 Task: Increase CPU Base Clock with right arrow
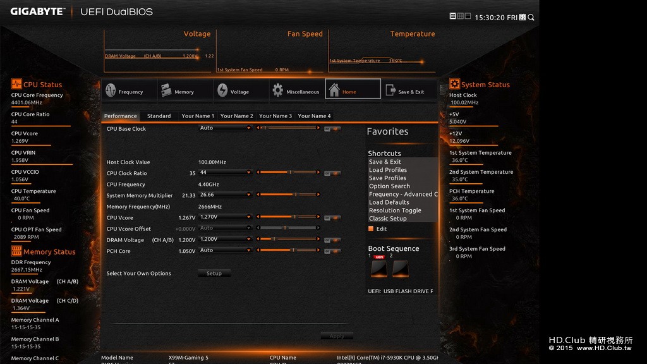pos(318,128)
